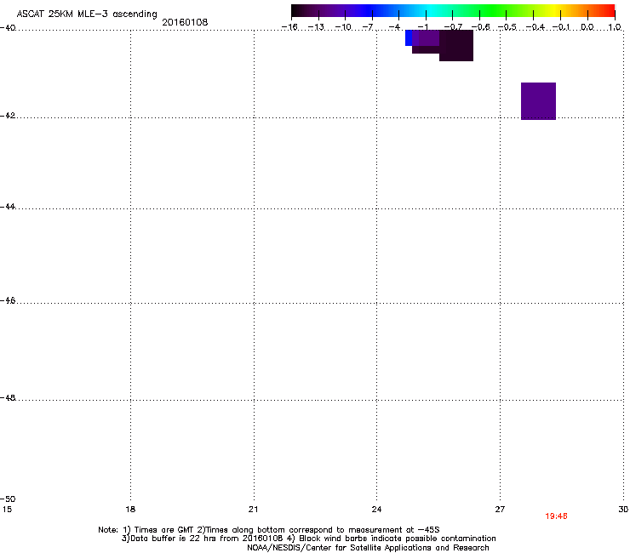630x553 pixels.
Task: Click the -44 latitude axis label
Action: tap(8, 207)
